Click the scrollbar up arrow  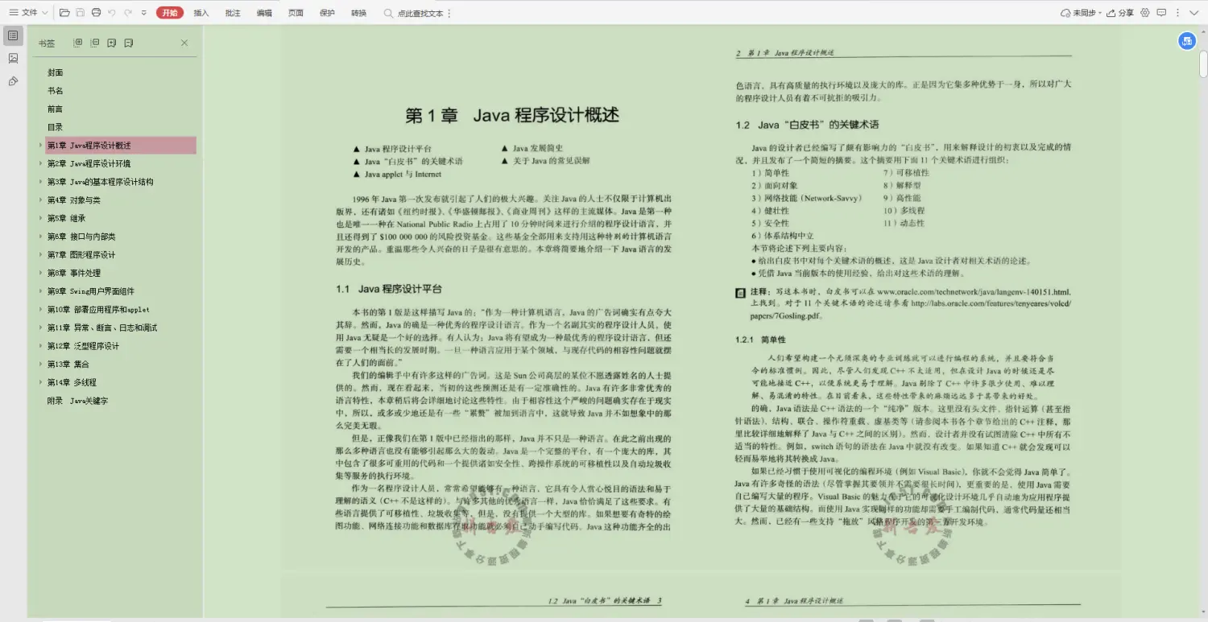click(x=1203, y=32)
